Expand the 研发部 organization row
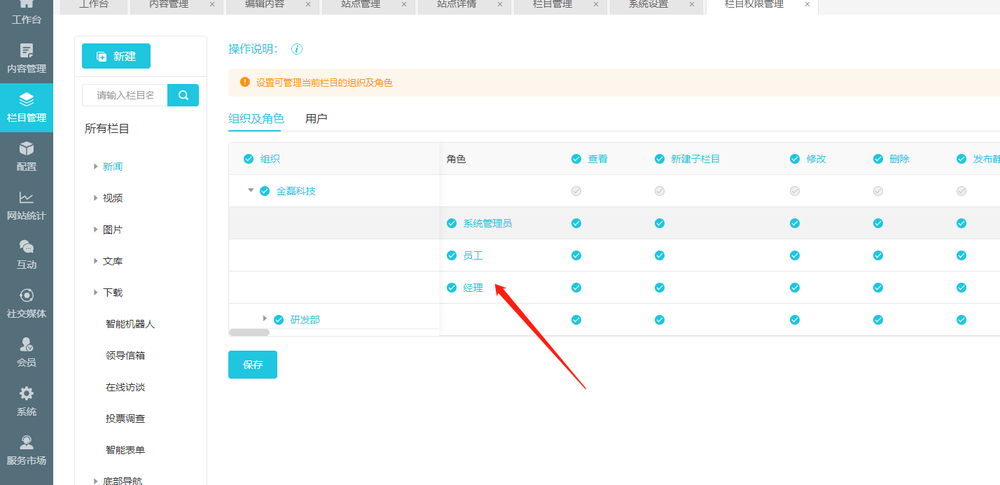The image size is (1000, 485). [x=265, y=319]
